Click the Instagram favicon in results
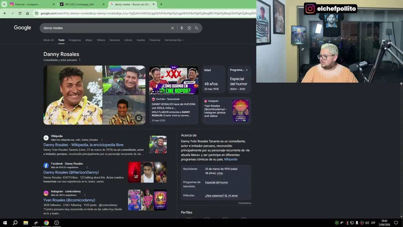 pos(46,193)
